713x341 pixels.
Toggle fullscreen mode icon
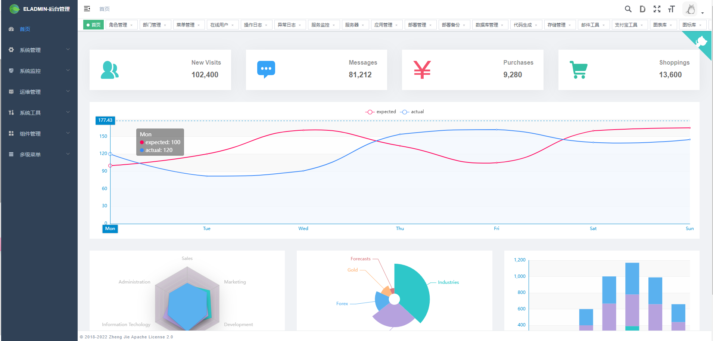657,9
